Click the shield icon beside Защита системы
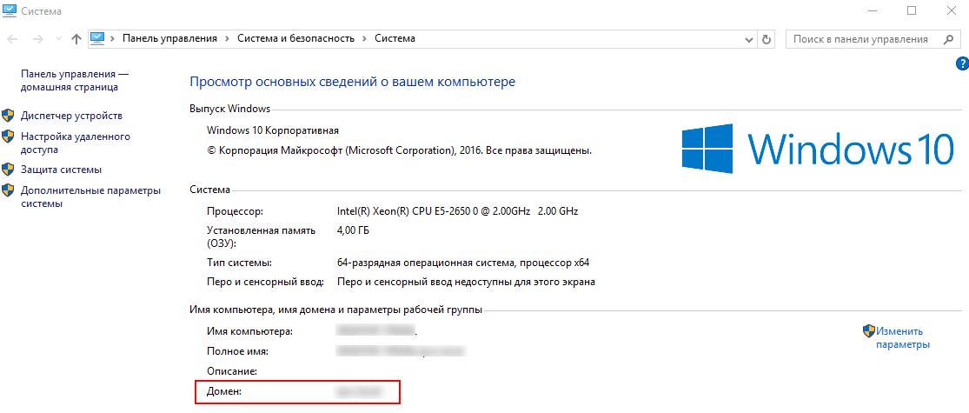The height and width of the screenshot is (413, 969). click(8, 170)
